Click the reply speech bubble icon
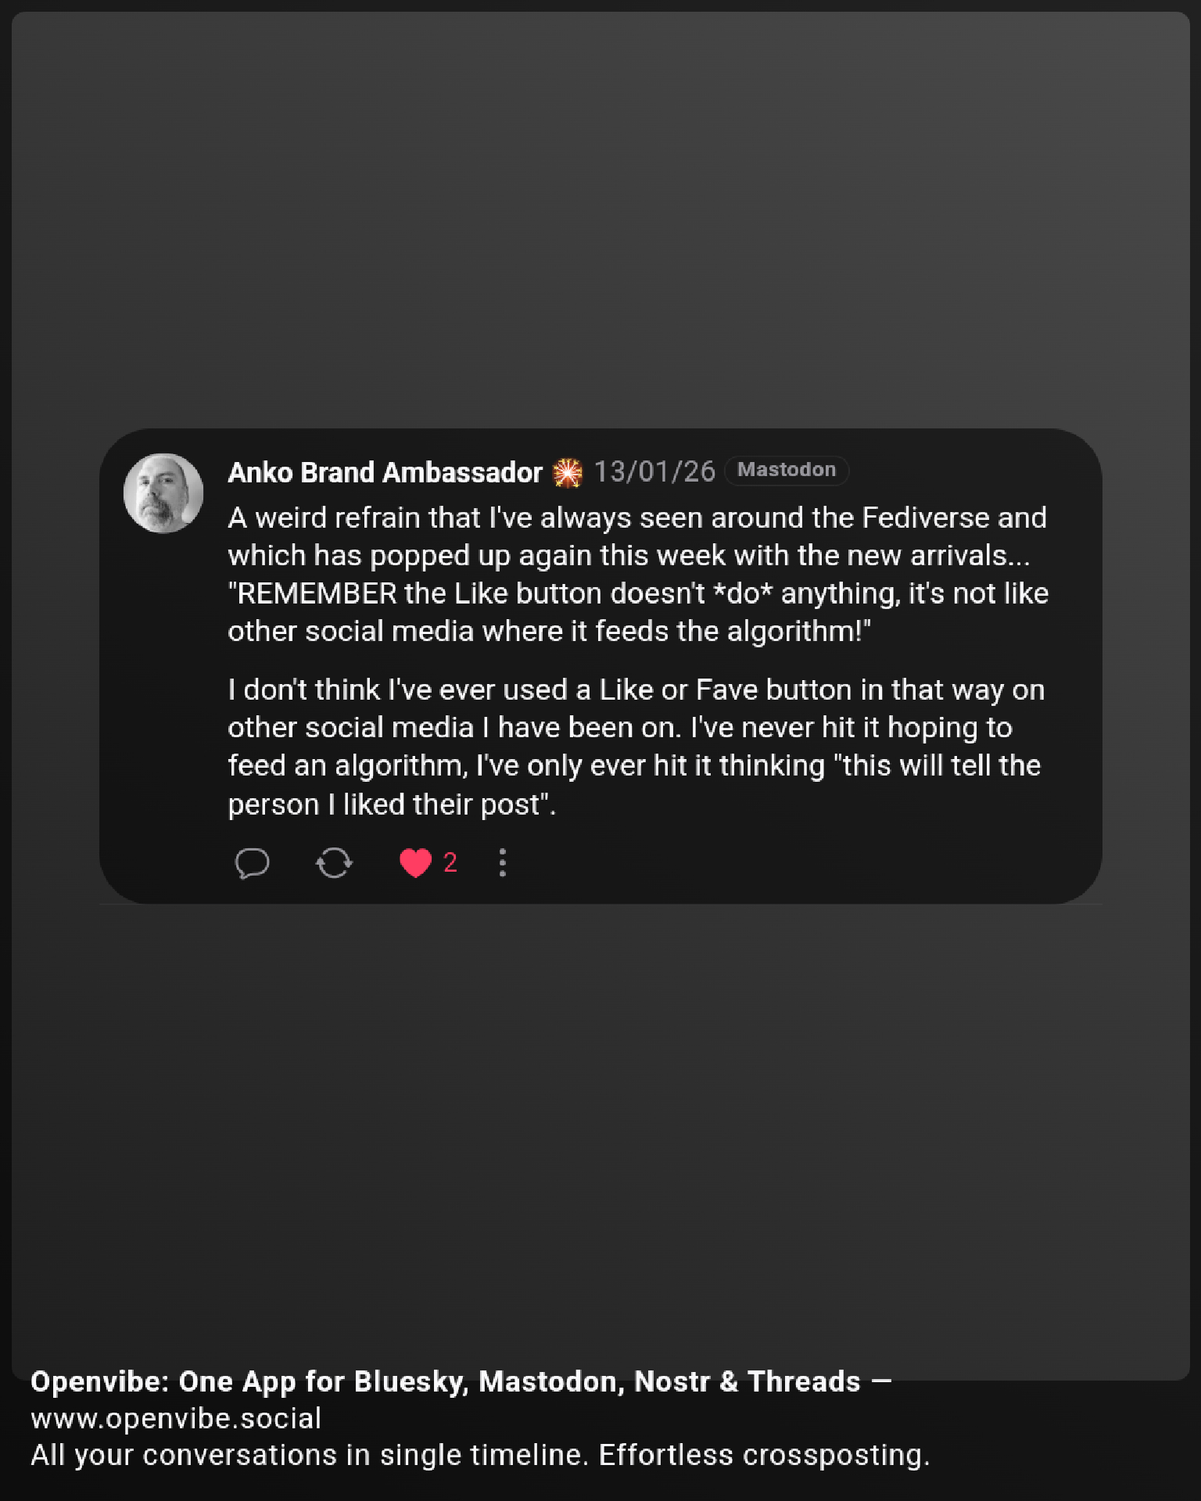 tap(252, 863)
